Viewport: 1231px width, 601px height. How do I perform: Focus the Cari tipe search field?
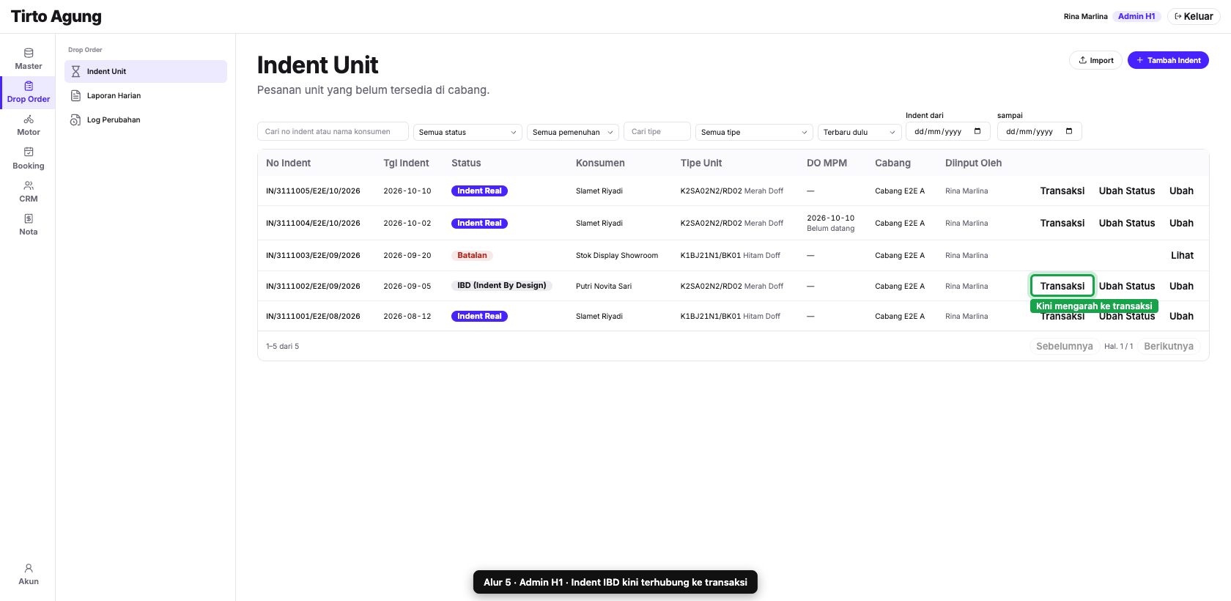coord(657,131)
